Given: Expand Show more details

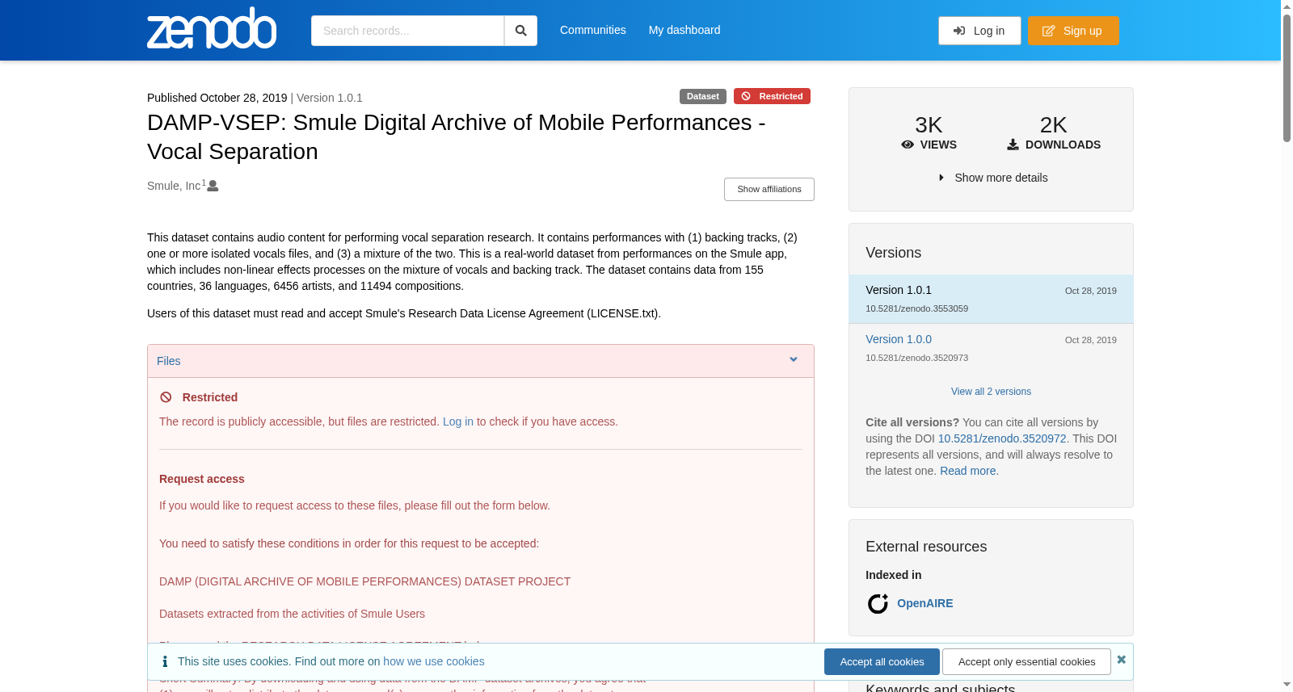Looking at the screenshot, I should pos(992,178).
